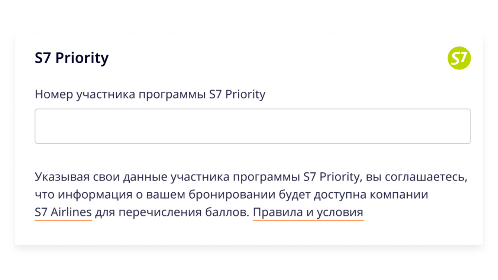The image size is (498, 280).
Task: Click the word условия in the underlined link
Action: [340, 212]
